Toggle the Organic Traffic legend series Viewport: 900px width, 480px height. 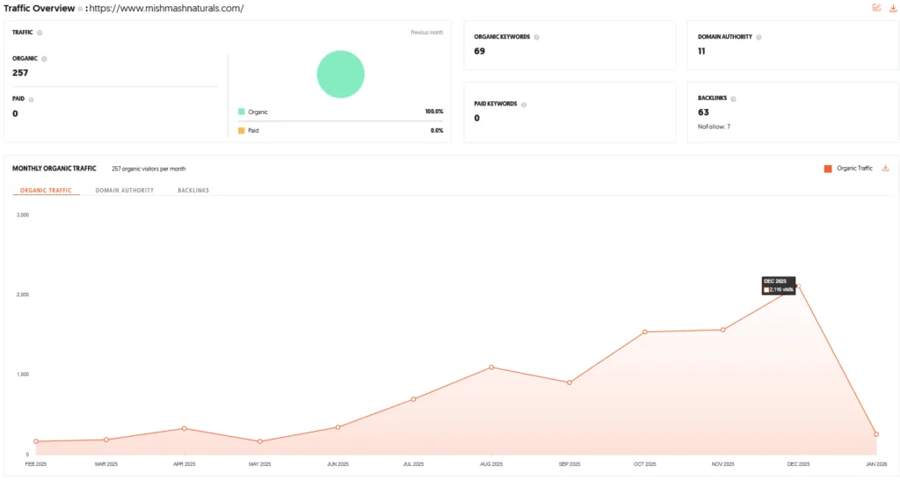(x=848, y=168)
